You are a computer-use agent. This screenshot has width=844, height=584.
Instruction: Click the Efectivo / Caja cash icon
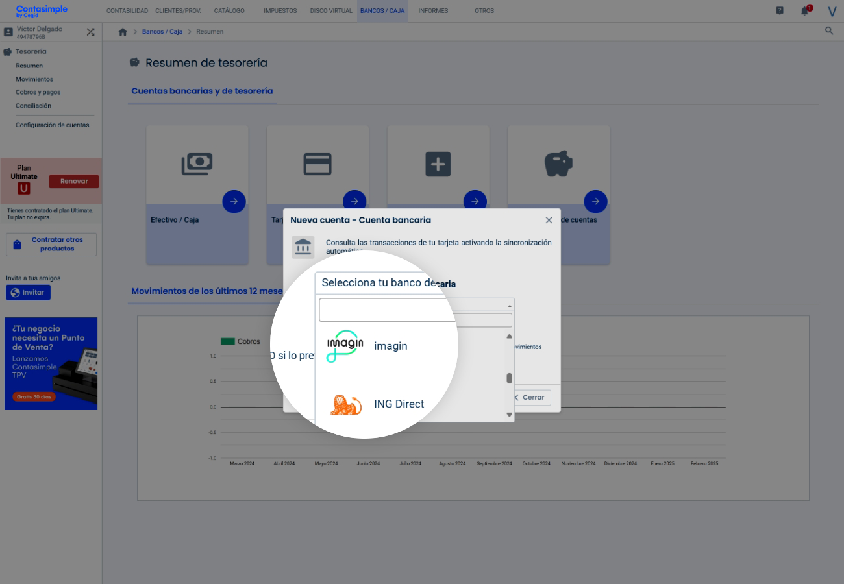(x=197, y=164)
